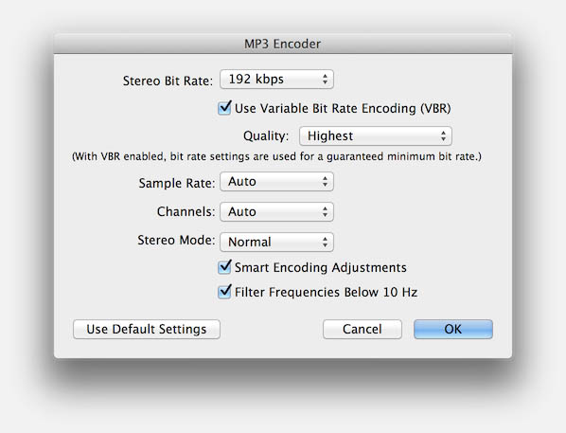Viewport: 566px width, 433px height.
Task: Click the arrows icon on the Sample Rate popup
Action: click(325, 181)
